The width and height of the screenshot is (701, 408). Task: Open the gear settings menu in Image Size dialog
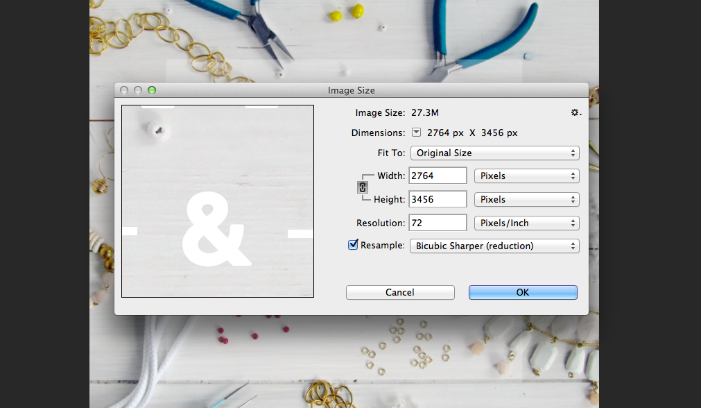[x=575, y=112]
